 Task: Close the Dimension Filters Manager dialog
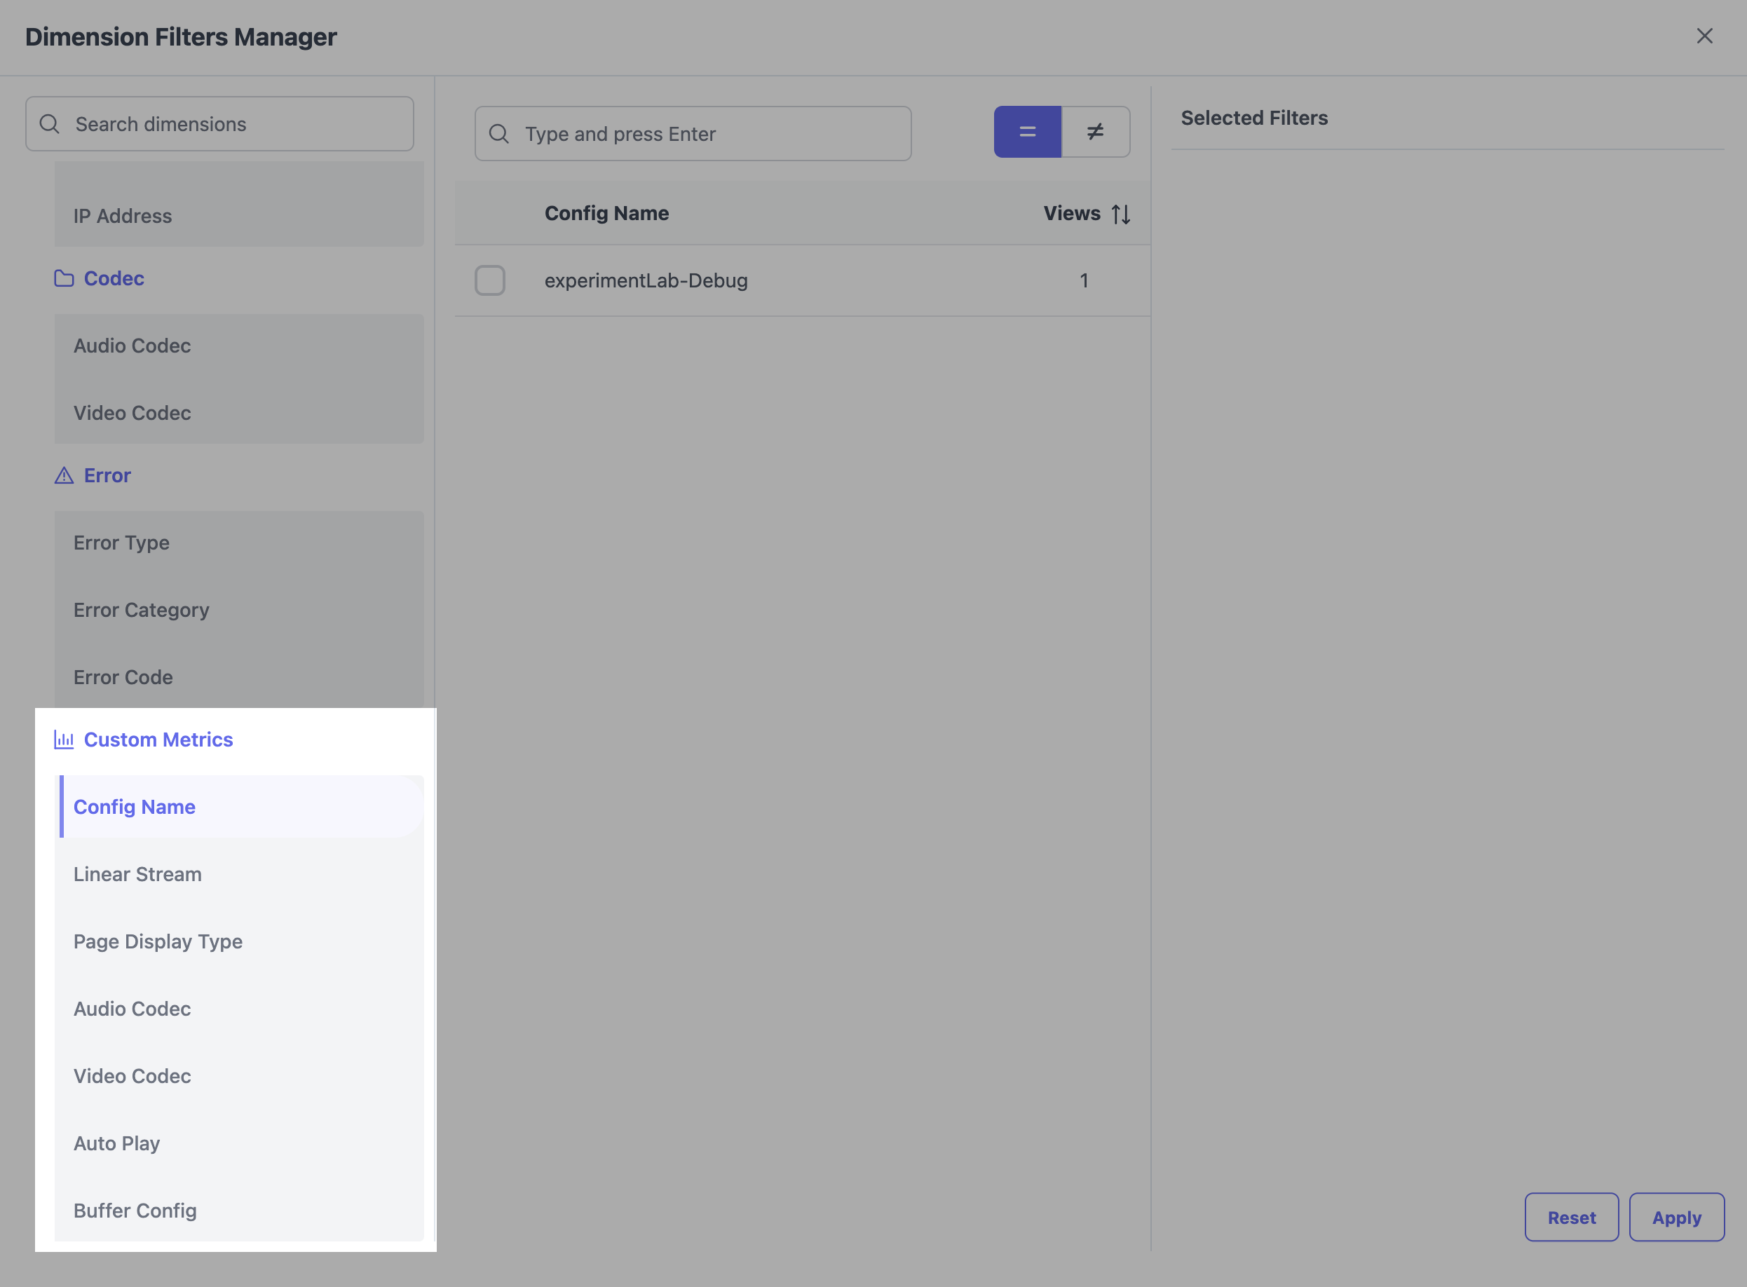click(1704, 36)
